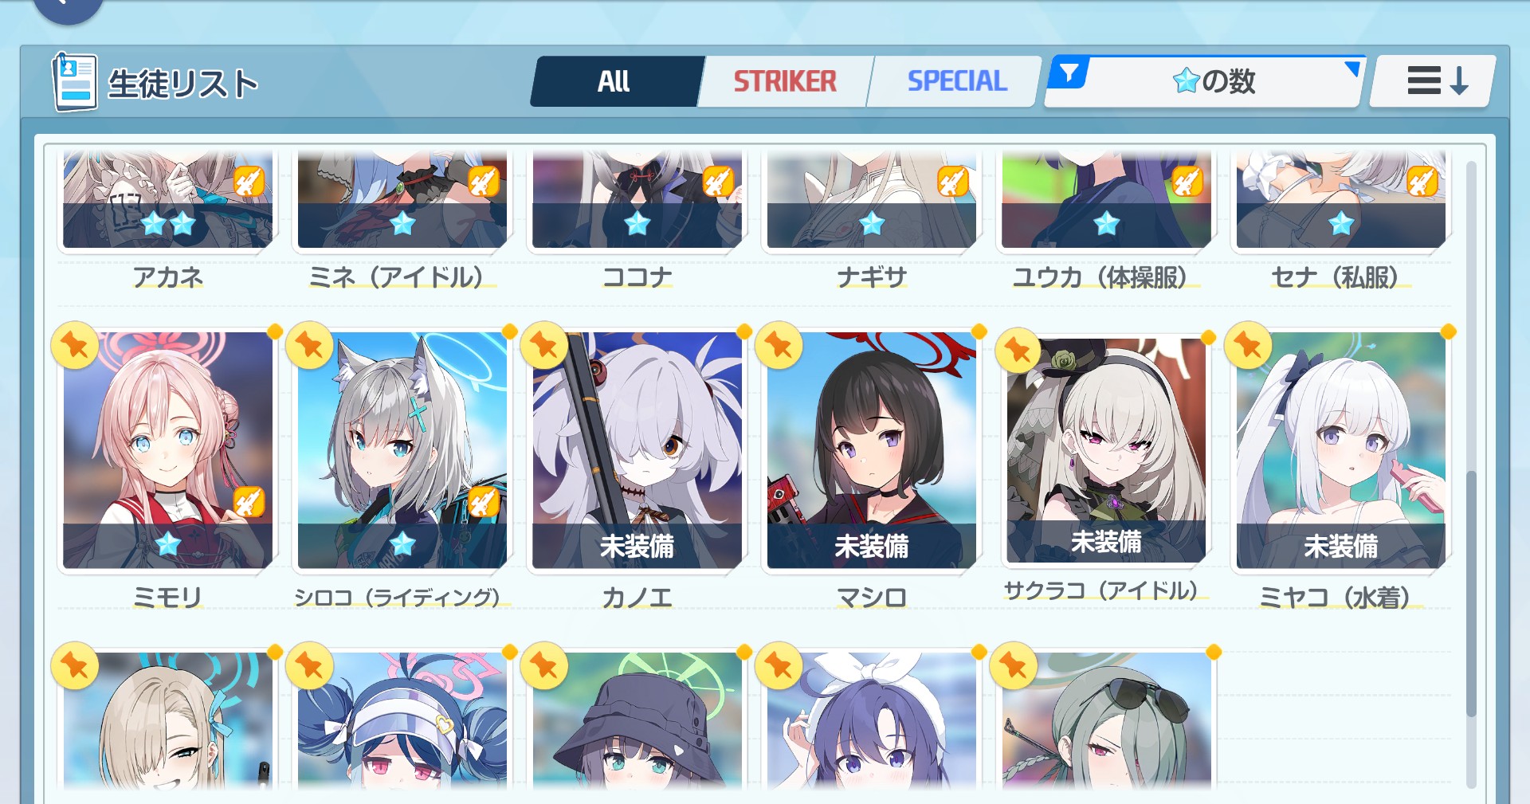Click the weapon badge on Sena (私服)
Viewport: 1530px width, 804px height.
click(x=1422, y=182)
